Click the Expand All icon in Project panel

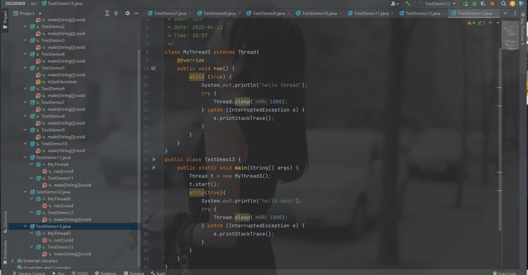click(x=107, y=13)
